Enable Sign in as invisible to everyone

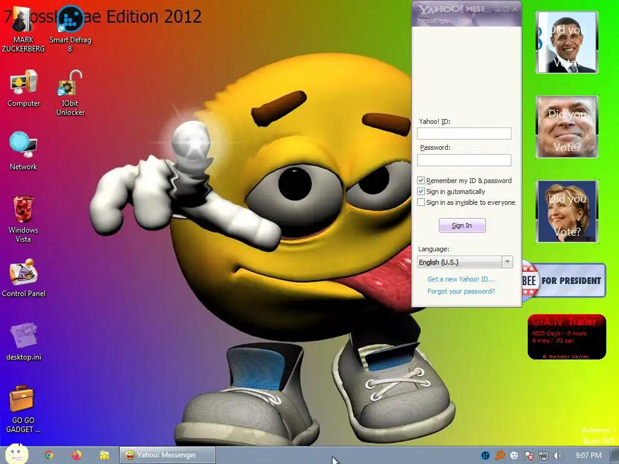point(421,202)
